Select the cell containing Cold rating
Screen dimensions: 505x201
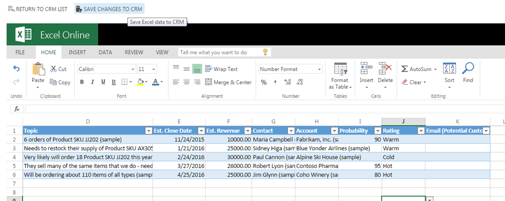coord(403,157)
